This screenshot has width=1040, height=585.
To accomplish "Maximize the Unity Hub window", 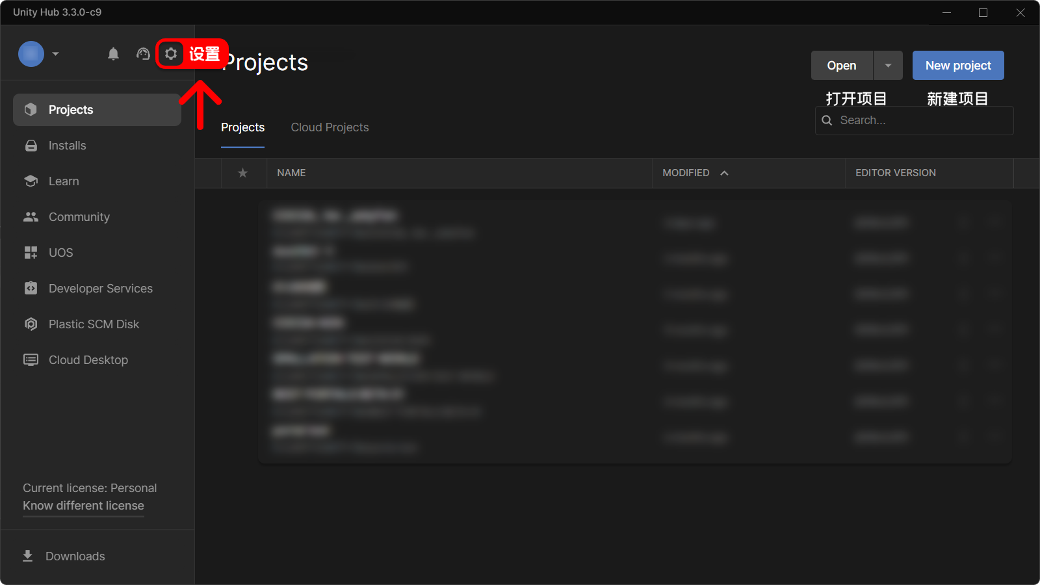I will point(983,12).
